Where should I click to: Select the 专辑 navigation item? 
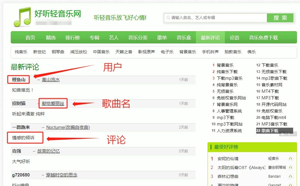point(95,37)
